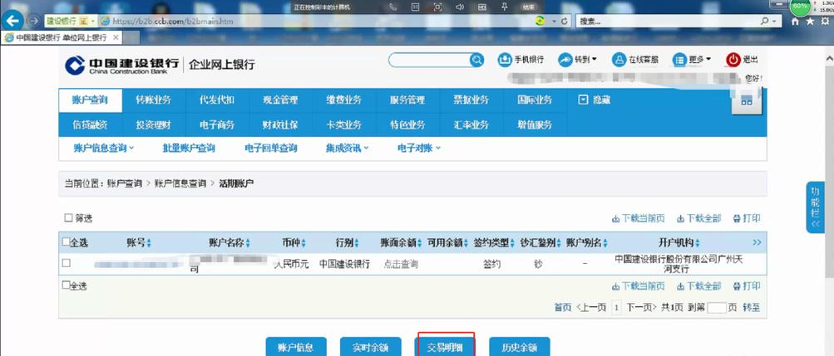Open the browser home page icon
834x356 pixels.
coord(795,22)
